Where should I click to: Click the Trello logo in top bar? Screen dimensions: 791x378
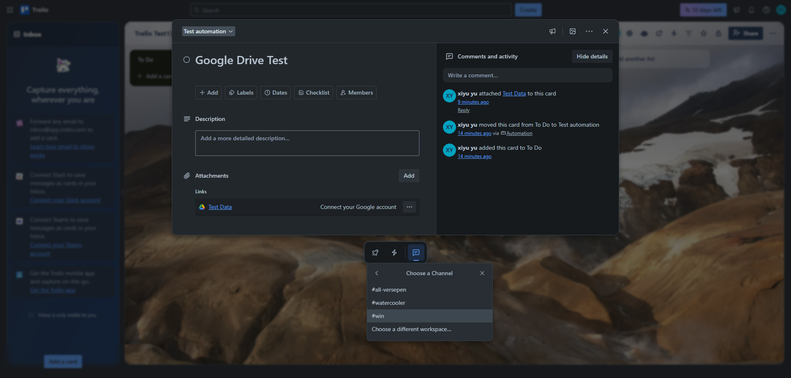35,10
